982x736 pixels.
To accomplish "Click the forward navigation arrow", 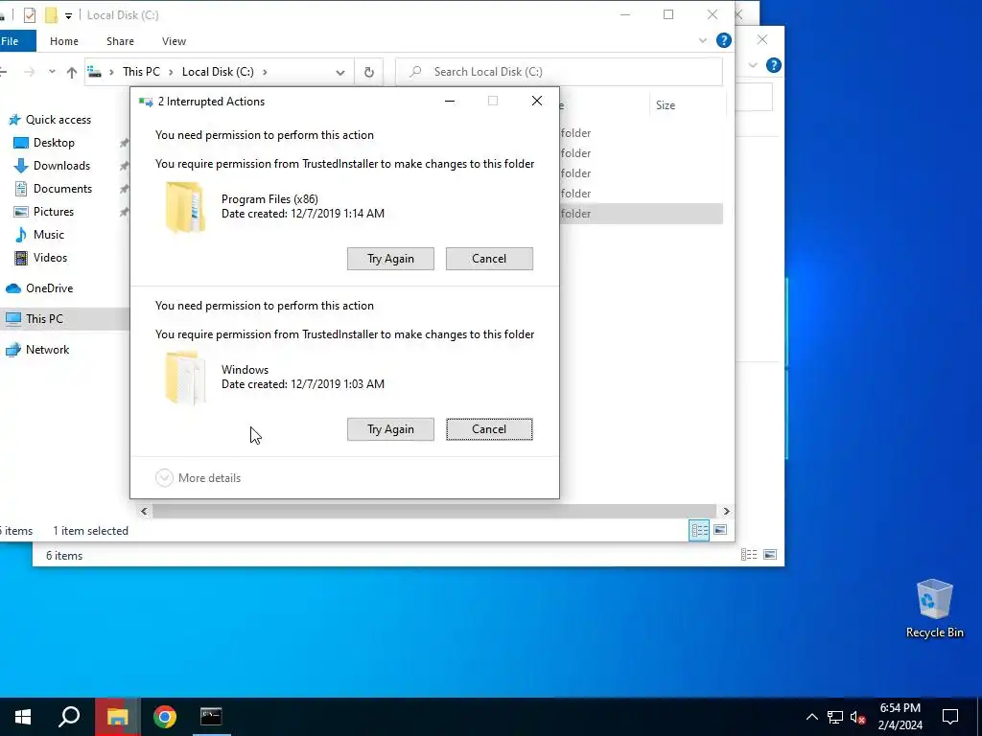I will (x=30, y=72).
